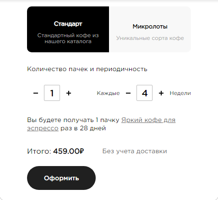
Task: Click the Недели label
Action: (180, 93)
